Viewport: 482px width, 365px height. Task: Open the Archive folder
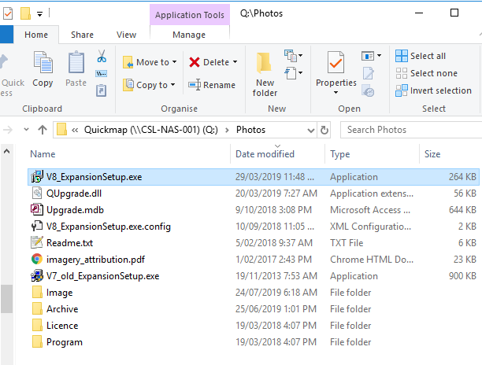tap(62, 309)
